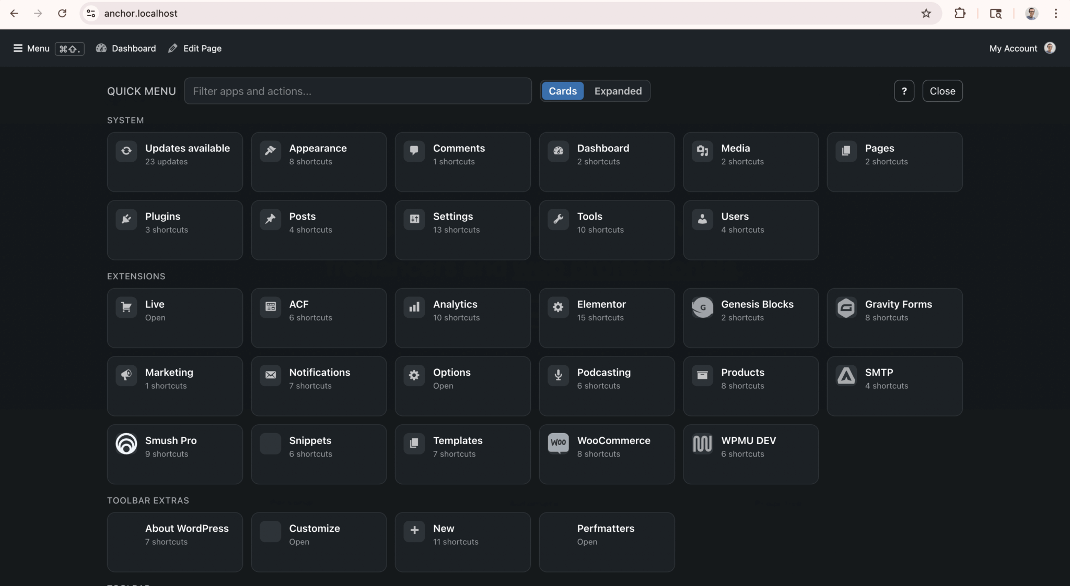Click the Analytics bar chart icon
1070x586 pixels.
414,307
